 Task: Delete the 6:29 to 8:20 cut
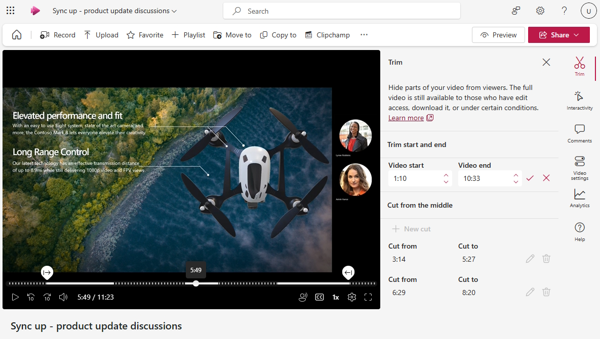coord(546,292)
